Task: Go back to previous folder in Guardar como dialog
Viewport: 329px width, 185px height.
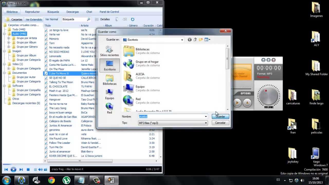Action: [190, 40]
